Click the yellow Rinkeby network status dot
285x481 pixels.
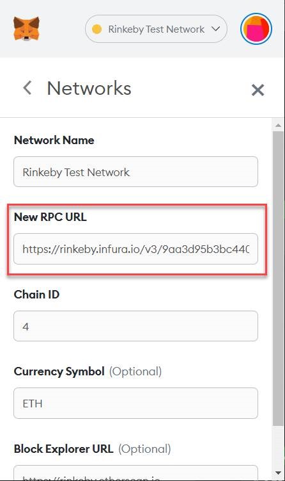96,29
